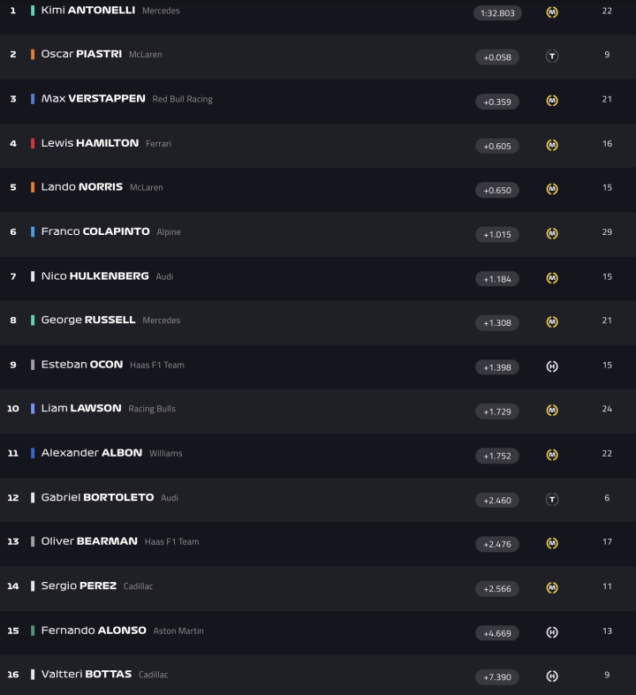The width and height of the screenshot is (636, 695).
Task: Click soft tyre icon in Bortoleto's row
Action: (552, 499)
